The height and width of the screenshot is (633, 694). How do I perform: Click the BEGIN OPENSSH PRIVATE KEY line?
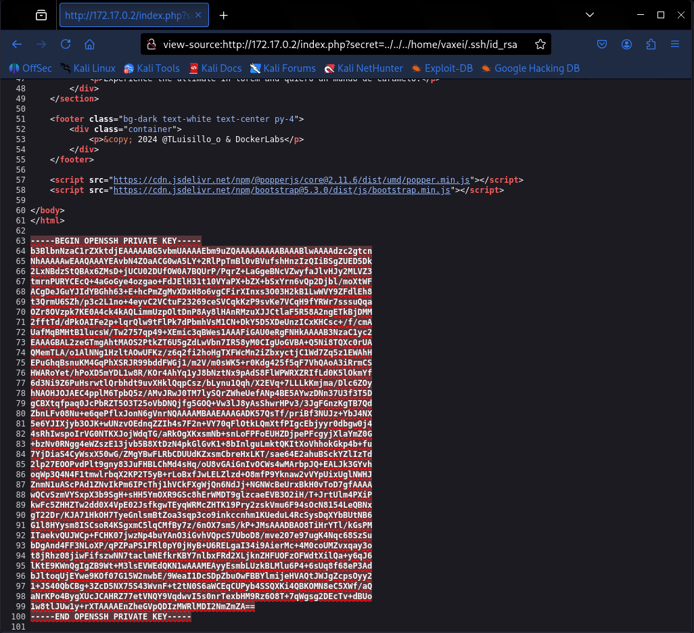click(x=116, y=241)
